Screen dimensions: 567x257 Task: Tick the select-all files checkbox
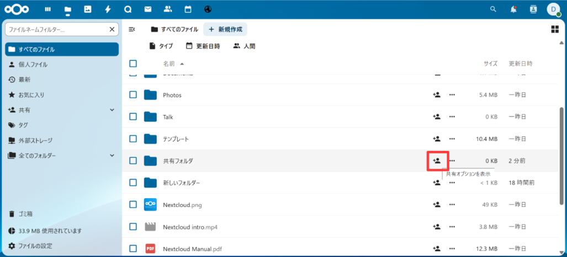[133, 64]
